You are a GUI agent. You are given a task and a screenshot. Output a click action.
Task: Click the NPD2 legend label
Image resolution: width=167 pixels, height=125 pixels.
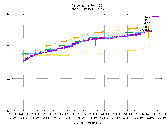[x=147, y=23]
